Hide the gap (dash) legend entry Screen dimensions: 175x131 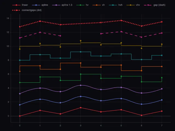pyautogui.click(x=154, y=5)
